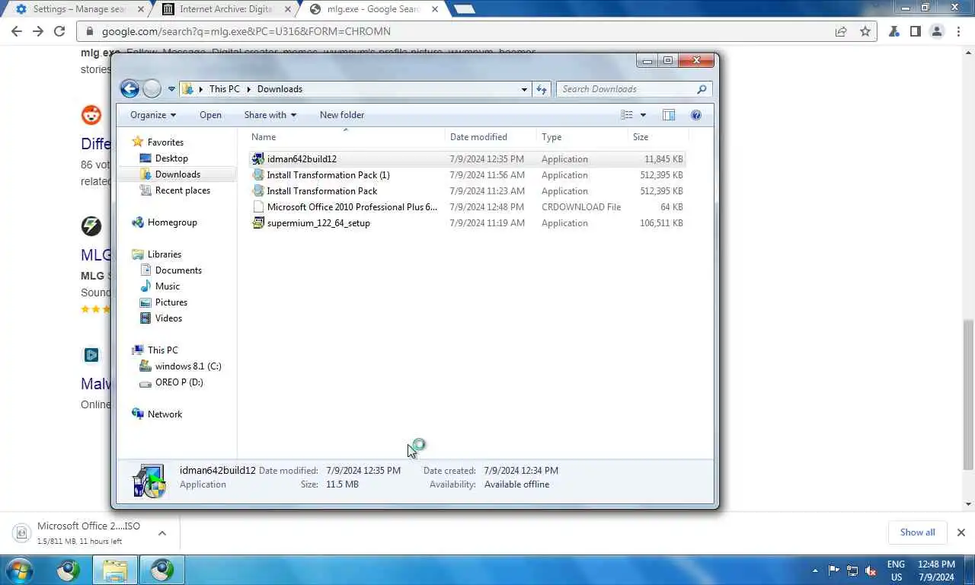Click the magnifier icon in Search Downloads
Image resolution: width=975 pixels, height=585 pixels.
pos(702,89)
